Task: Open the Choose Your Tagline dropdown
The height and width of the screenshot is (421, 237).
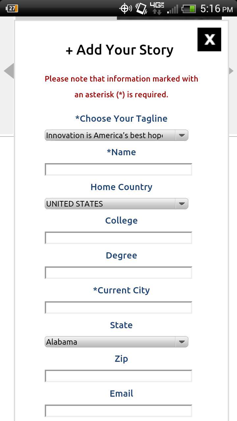Action: coord(116,135)
